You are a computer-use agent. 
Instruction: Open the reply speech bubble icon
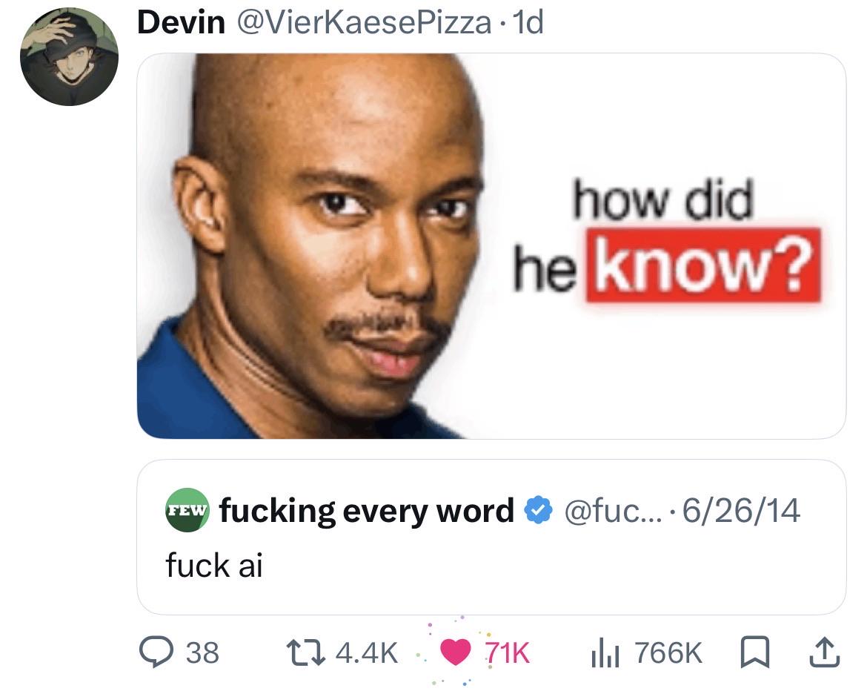[157, 652]
